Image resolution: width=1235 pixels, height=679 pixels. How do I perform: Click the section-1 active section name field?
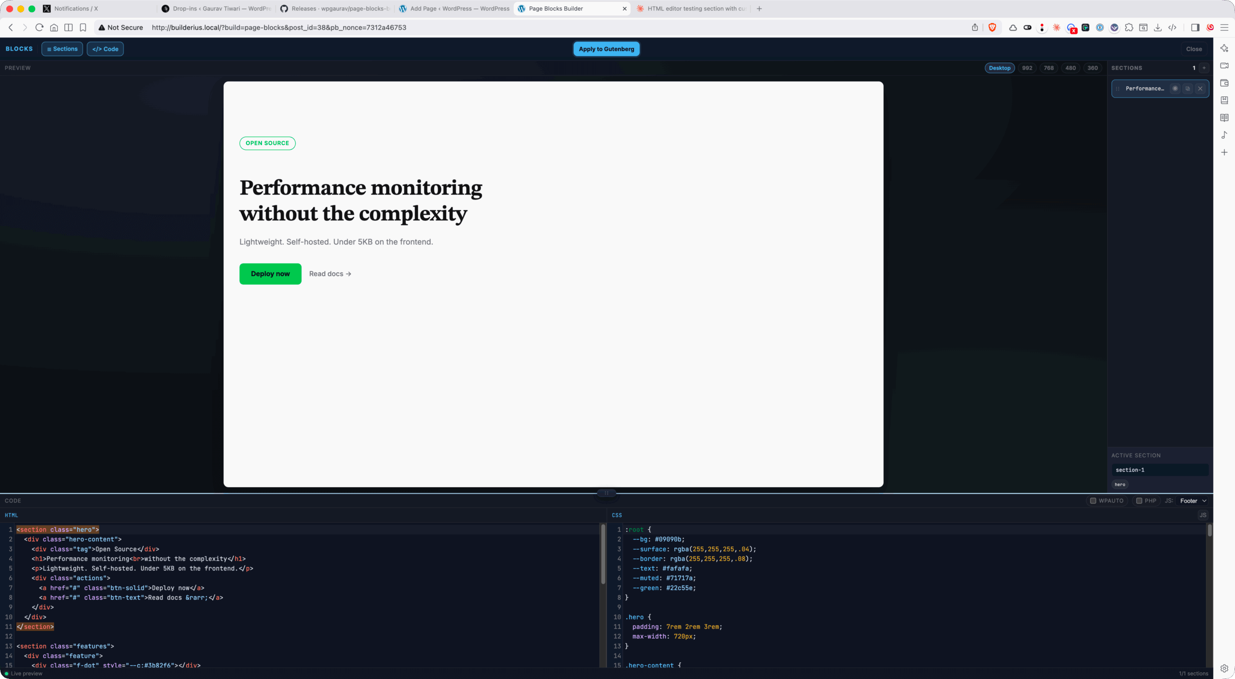pos(1160,470)
